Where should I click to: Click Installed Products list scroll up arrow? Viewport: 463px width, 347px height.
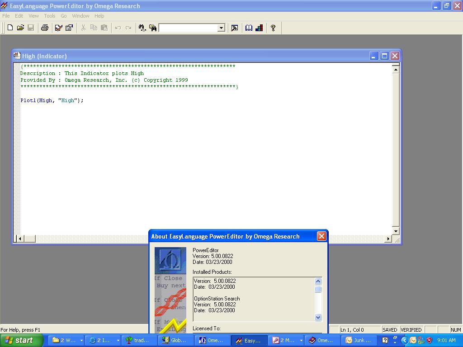coord(318,281)
